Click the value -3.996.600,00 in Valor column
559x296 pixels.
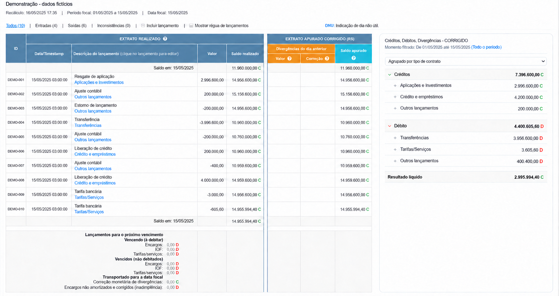pyautogui.click(x=212, y=123)
